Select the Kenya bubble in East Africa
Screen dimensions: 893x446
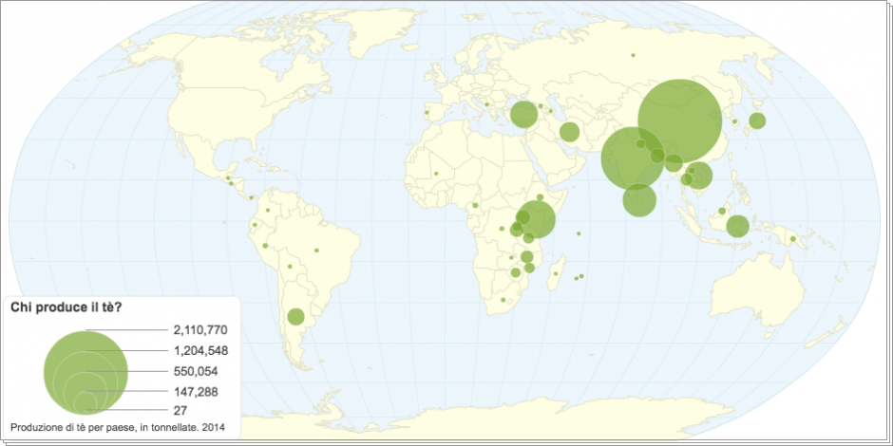click(x=538, y=219)
